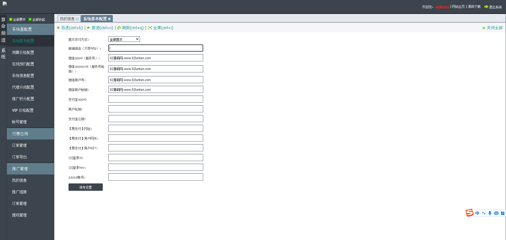Click the 保存设置 button

click(86, 187)
